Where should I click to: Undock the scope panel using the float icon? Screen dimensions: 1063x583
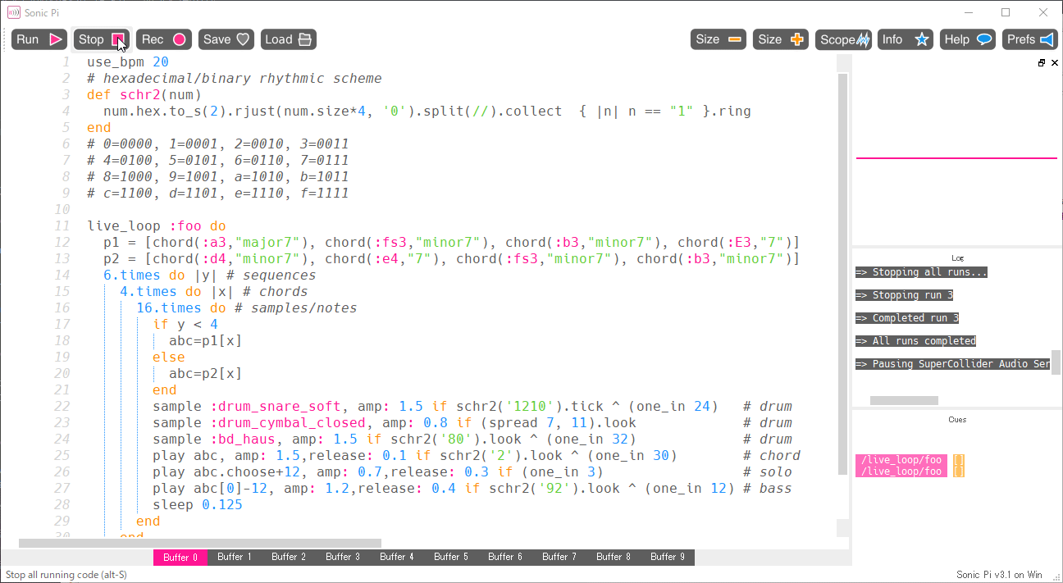(x=1042, y=63)
